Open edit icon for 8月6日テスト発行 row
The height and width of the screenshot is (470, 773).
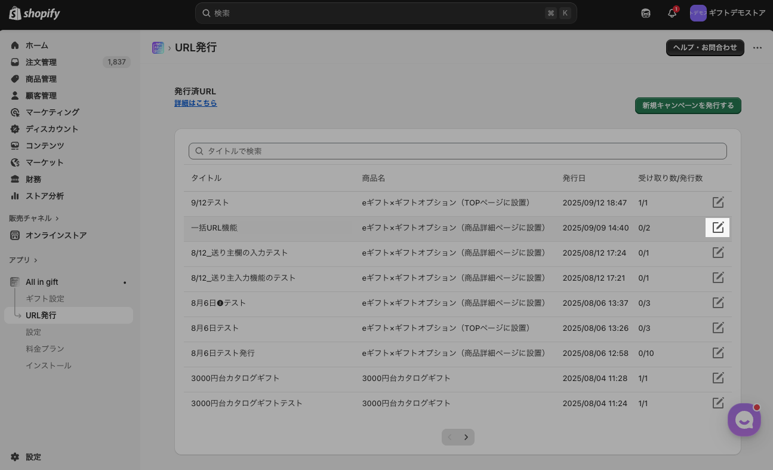click(718, 353)
